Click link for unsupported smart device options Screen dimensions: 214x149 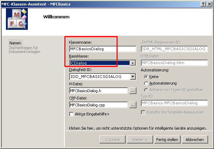click(x=138, y=128)
